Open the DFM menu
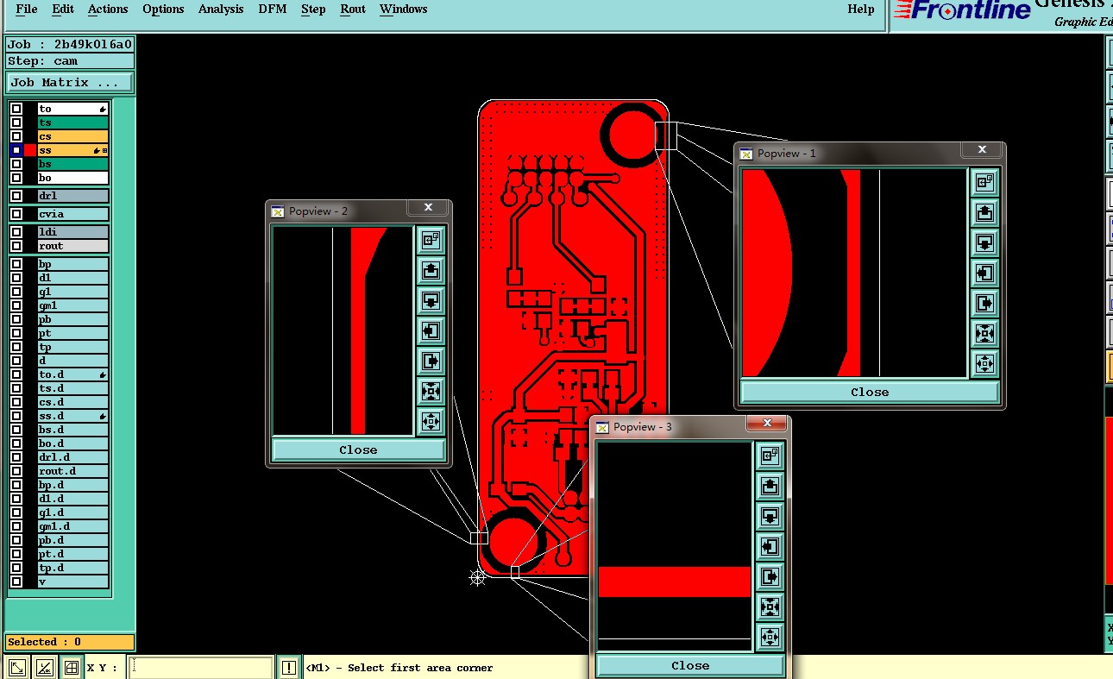The image size is (1113, 679). click(274, 9)
